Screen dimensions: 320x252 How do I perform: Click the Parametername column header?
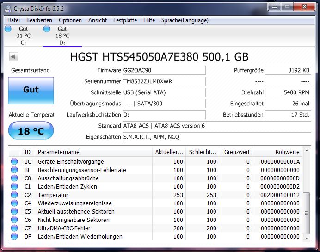[x=93, y=152]
